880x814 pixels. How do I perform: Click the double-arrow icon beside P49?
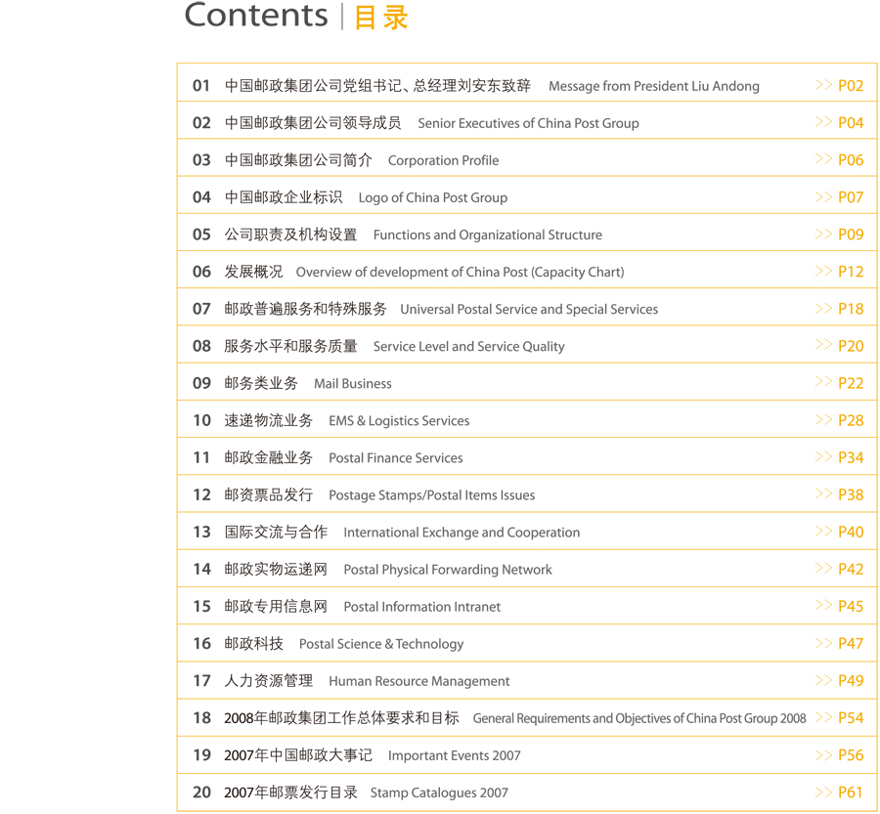pyautogui.click(x=823, y=680)
